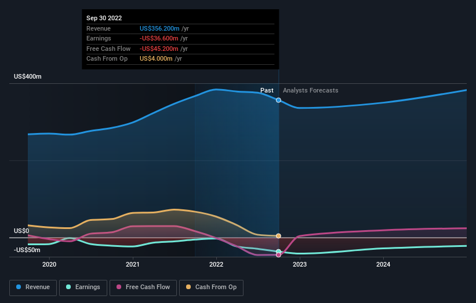Click the 2022 x-axis label

[x=216, y=264]
